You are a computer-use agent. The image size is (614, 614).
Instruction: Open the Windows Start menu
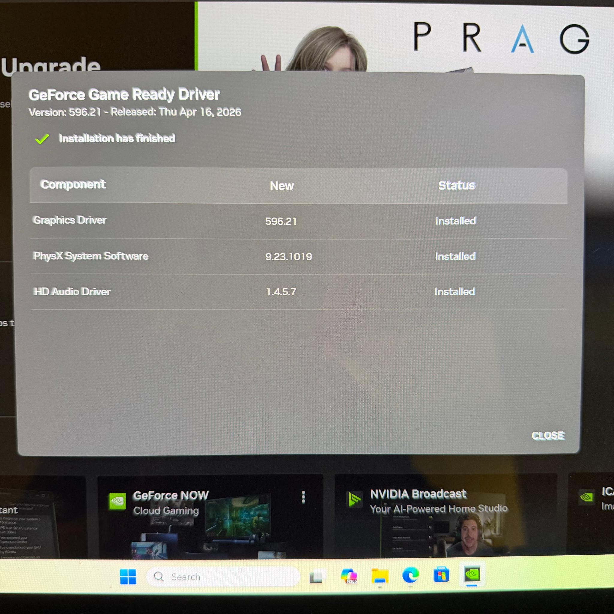[x=128, y=577]
